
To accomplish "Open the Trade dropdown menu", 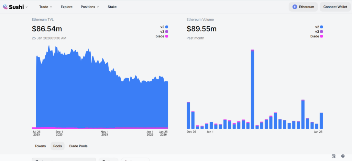I will [46, 7].
